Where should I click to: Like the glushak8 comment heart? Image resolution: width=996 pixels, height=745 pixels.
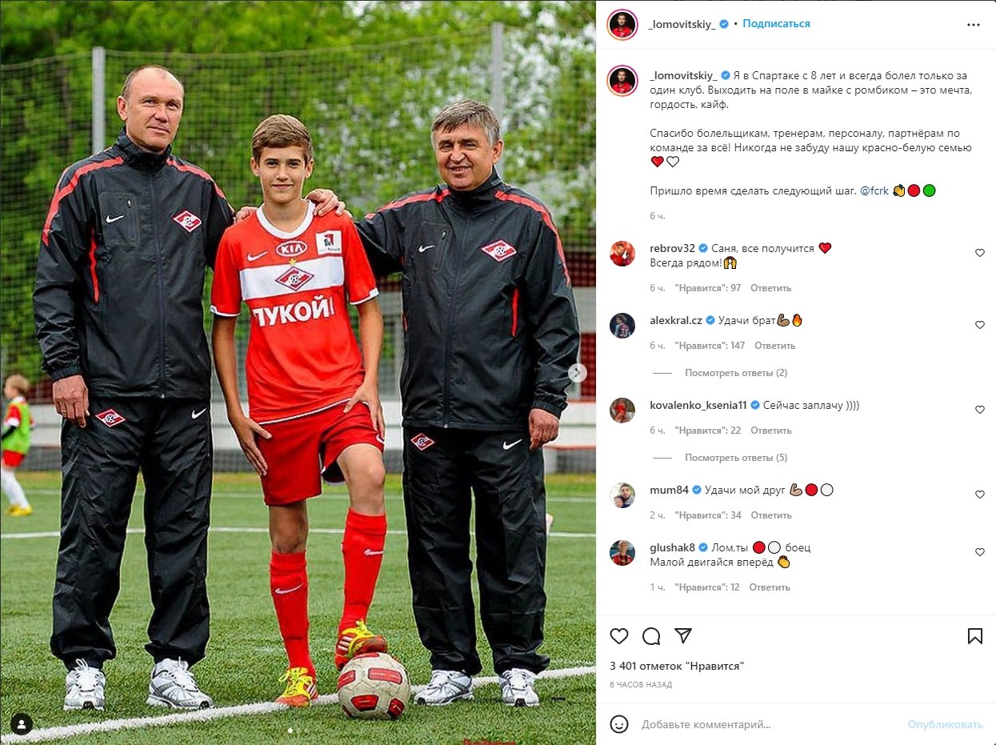click(980, 552)
